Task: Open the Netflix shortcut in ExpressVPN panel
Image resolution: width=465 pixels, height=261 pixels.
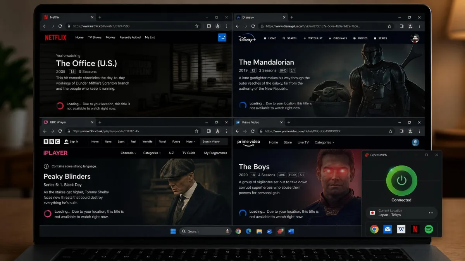Action: point(415,229)
